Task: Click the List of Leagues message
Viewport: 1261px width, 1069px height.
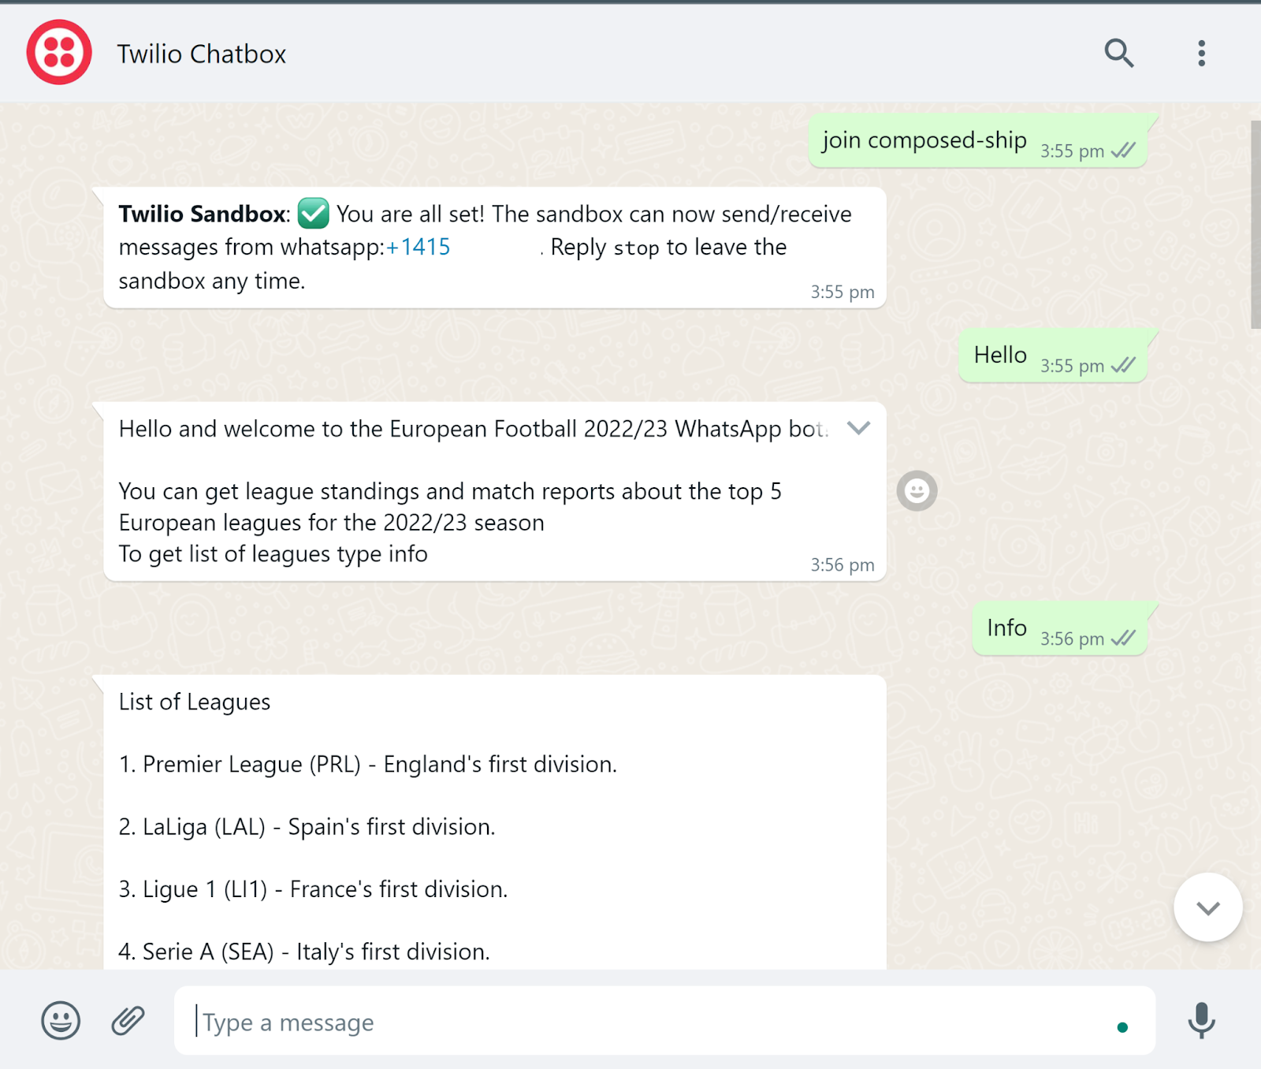Action: pyautogui.click(x=495, y=821)
